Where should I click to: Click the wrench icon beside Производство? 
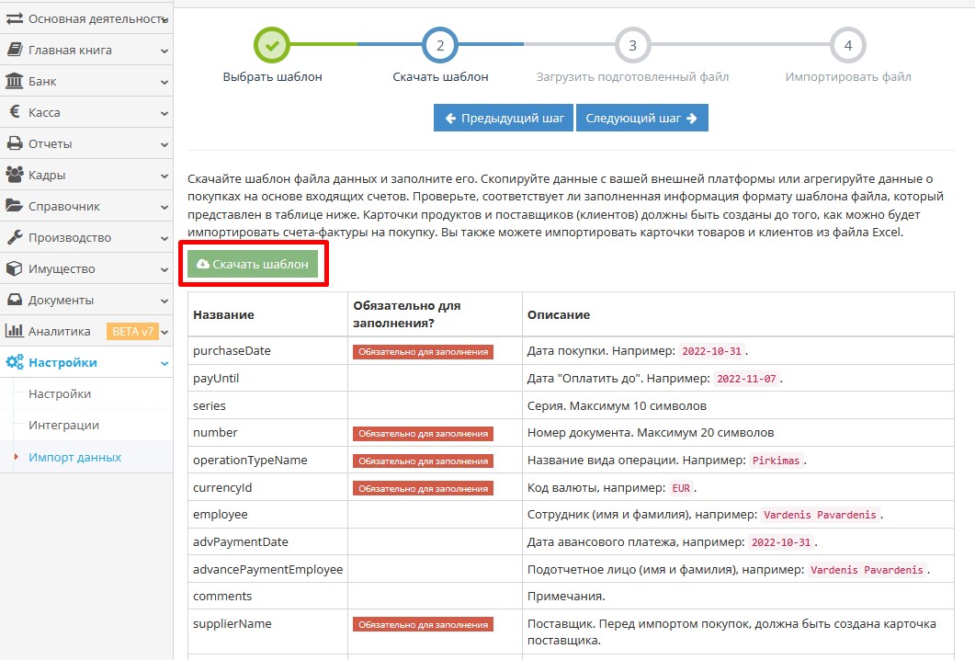(15, 238)
